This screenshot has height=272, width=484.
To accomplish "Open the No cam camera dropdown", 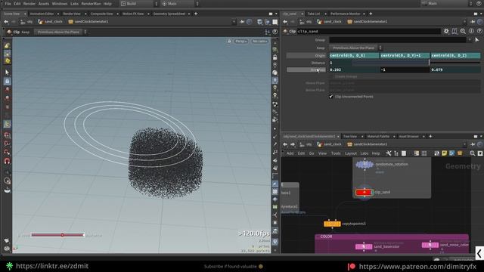I will click(259, 41).
